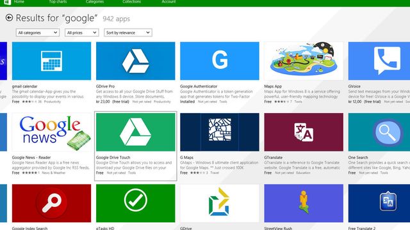
Task: Open the Categories menu
Action: pyautogui.click(x=95, y=2)
